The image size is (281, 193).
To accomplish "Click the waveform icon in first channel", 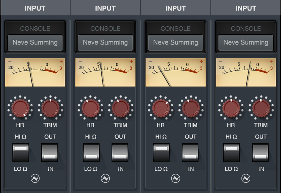I will click(35, 178).
